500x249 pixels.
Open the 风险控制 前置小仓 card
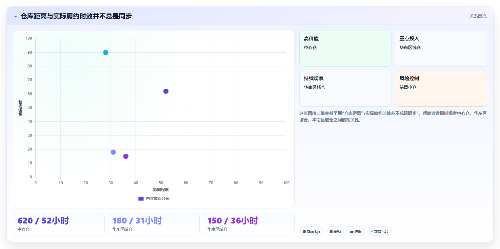coord(441,88)
